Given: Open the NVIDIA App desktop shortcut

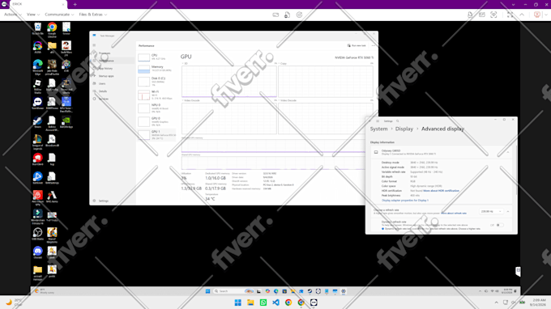Looking at the screenshot, I should pyautogui.click(x=66, y=121).
